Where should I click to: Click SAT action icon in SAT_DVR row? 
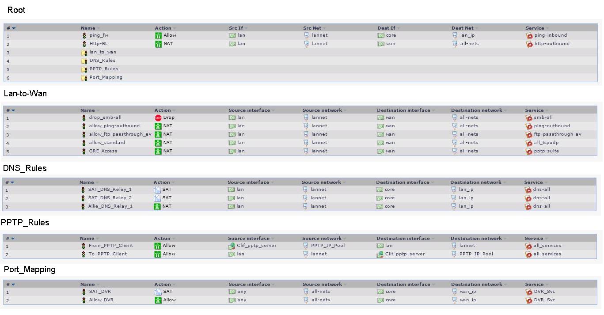(x=158, y=292)
